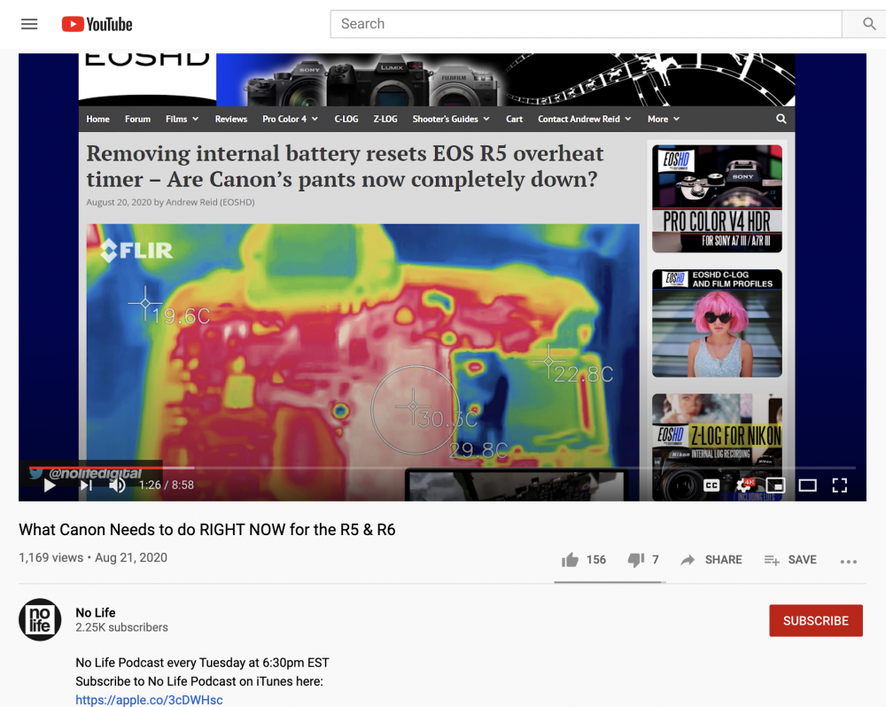Toggle theater mode view

(807, 485)
